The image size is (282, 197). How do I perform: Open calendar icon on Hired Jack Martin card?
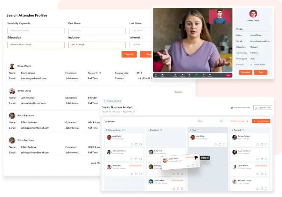220,144
